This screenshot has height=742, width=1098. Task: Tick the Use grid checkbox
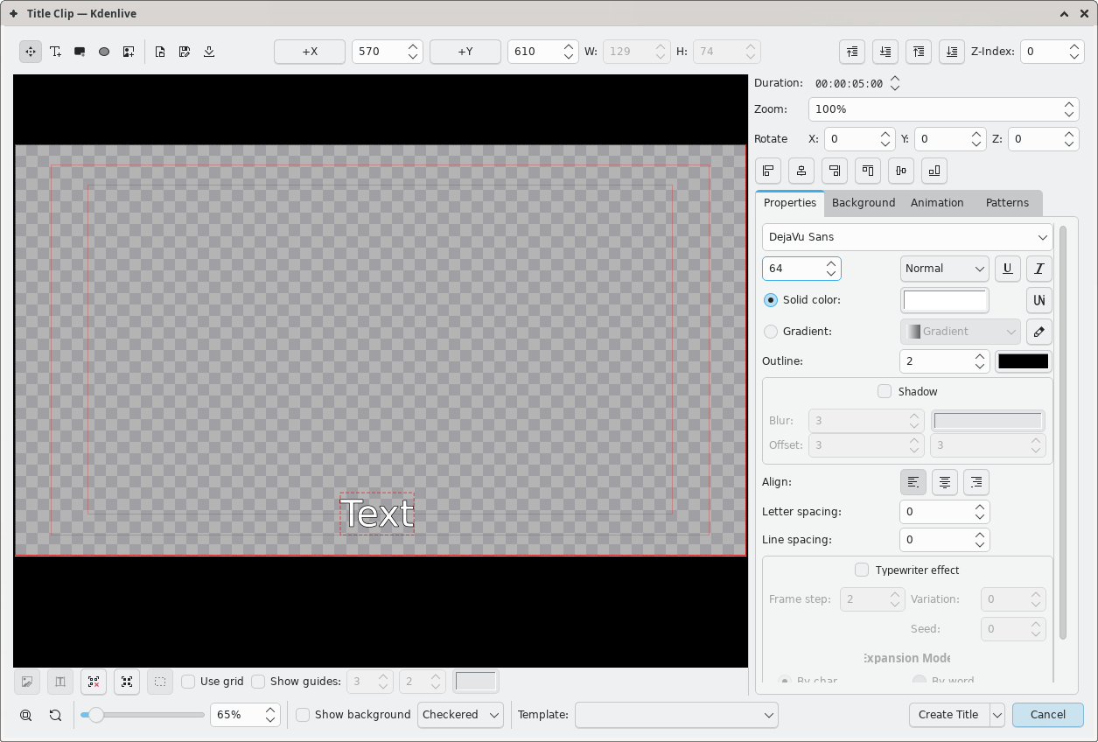click(x=188, y=682)
